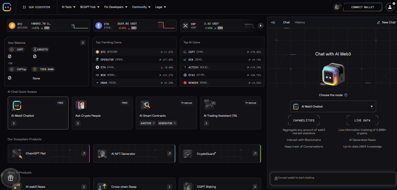This screenshot has width=397, height=190.
Task: Click the Ask Crypto People avatar icon
Action: pos(81,105)
